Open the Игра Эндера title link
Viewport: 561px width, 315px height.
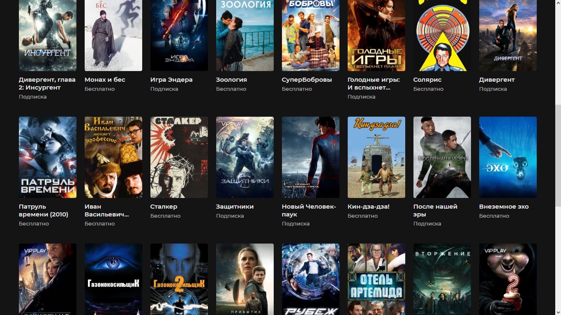point(171,80)
